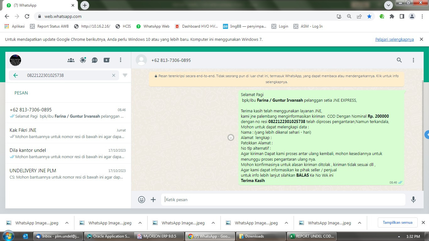Open Chrome's three-dot menu

[422, 16]
